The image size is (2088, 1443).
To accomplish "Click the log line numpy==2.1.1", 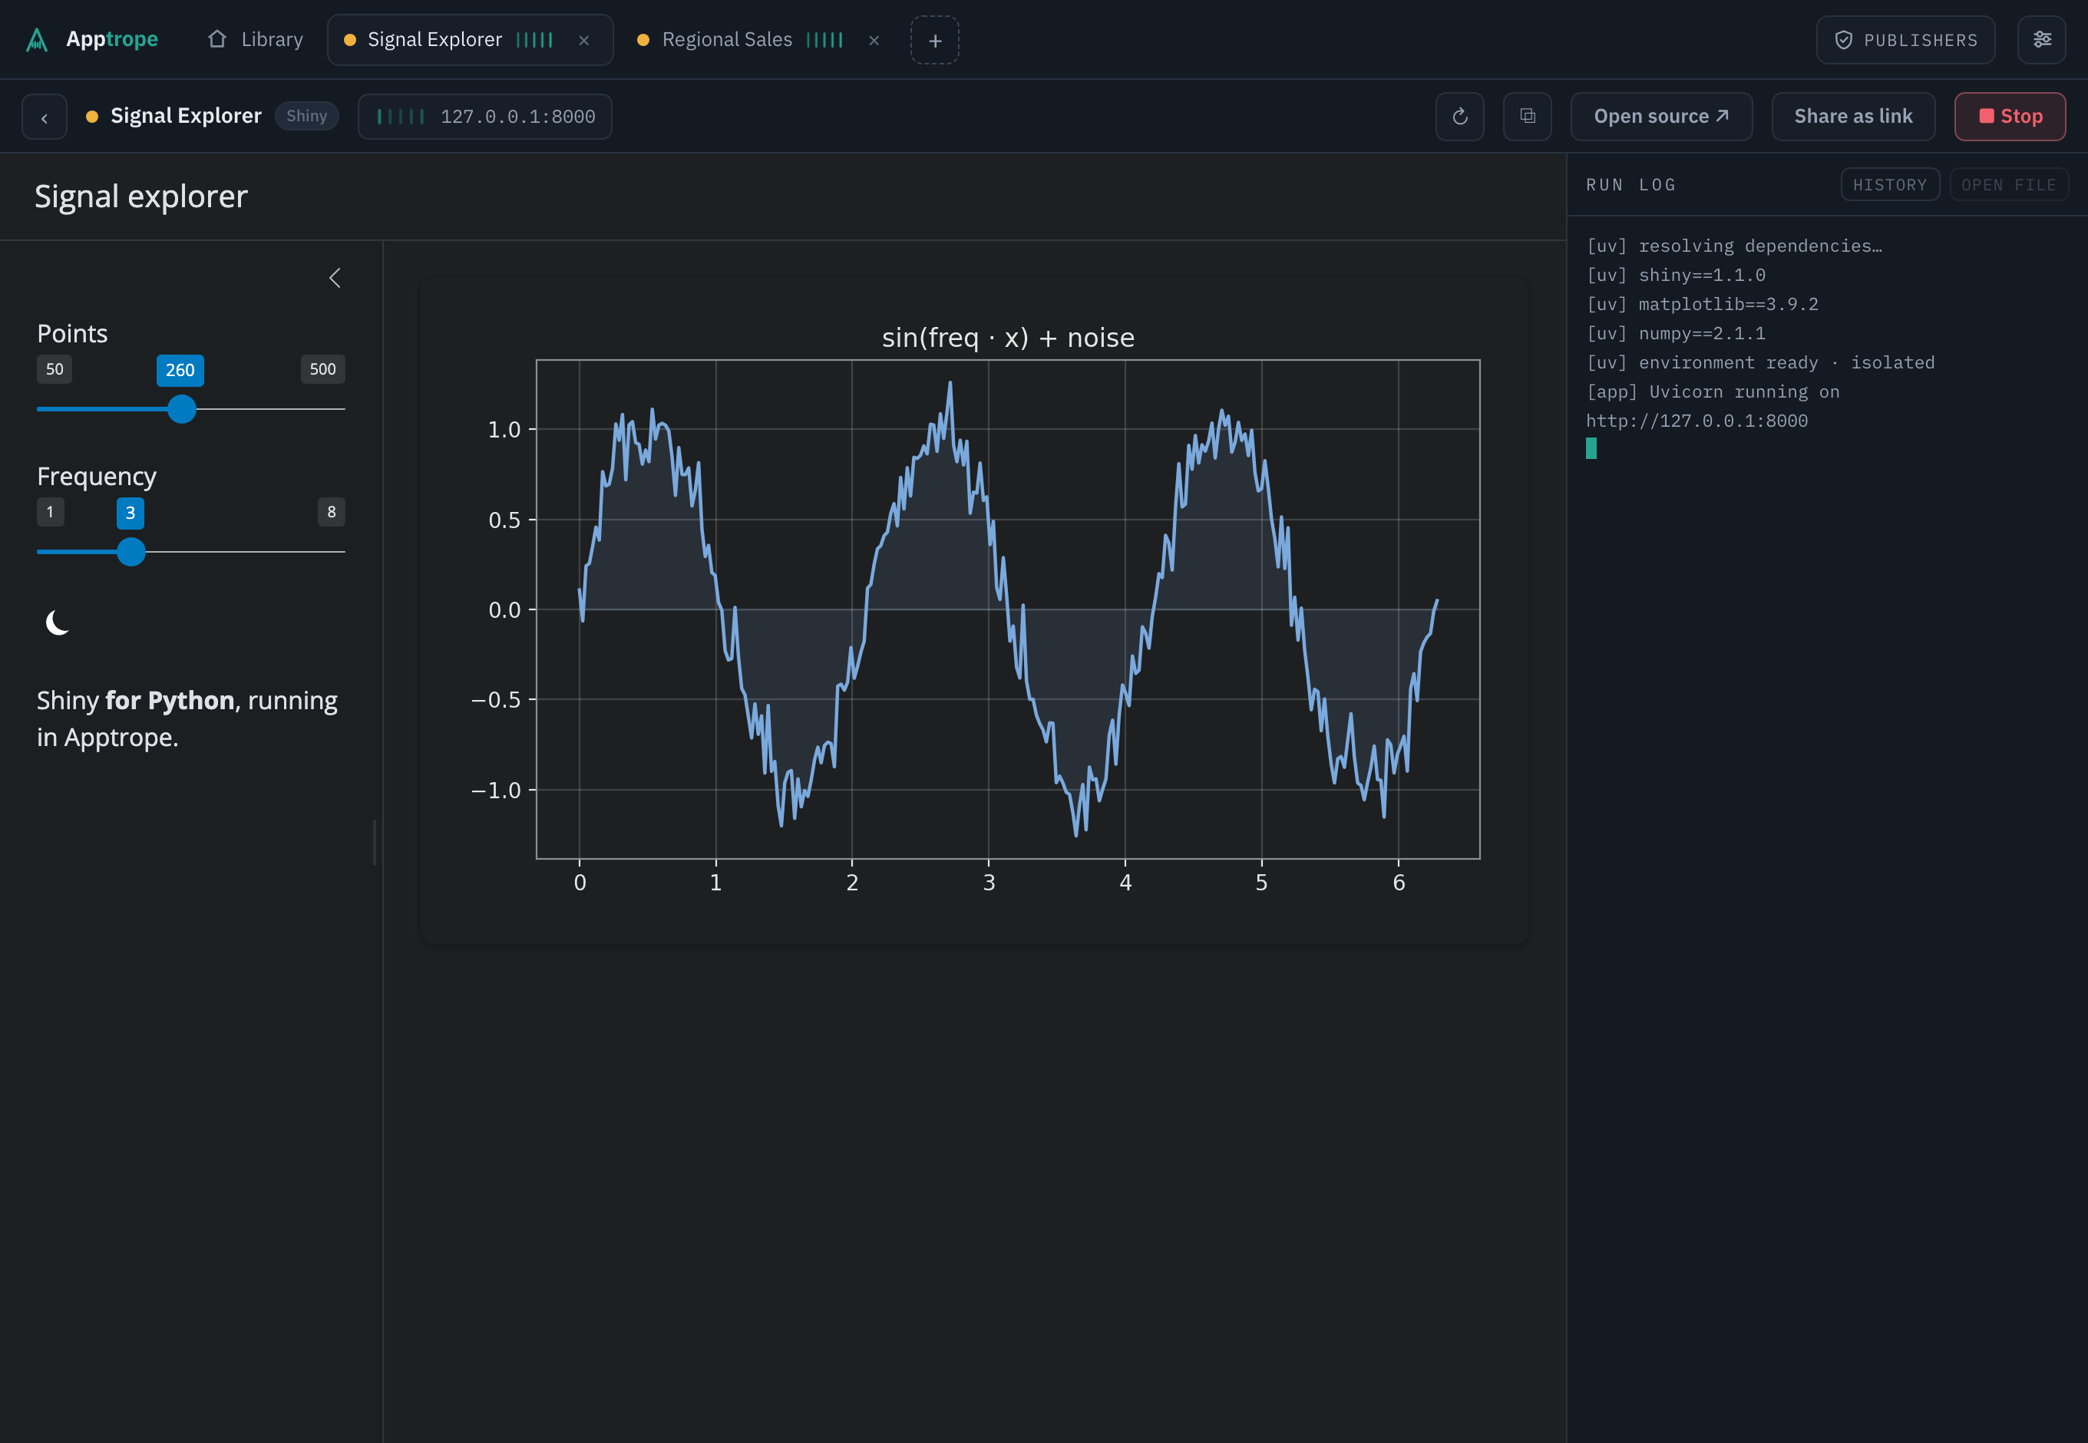I will point(1676,332).
